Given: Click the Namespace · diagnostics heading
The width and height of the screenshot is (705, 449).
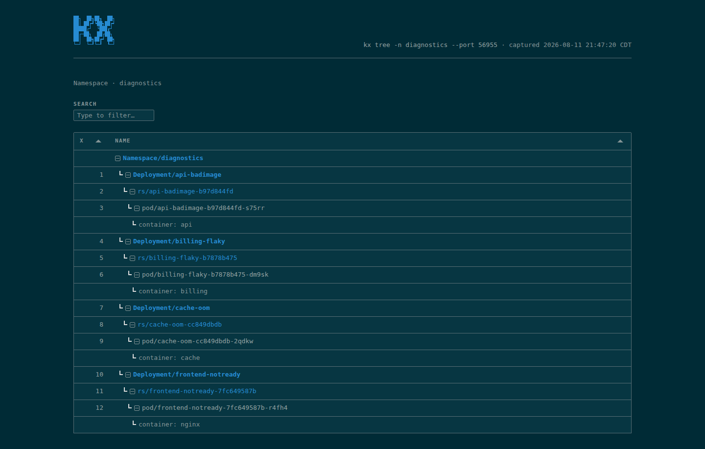Looking at the screenshot, I should click(x=117, y=83).
